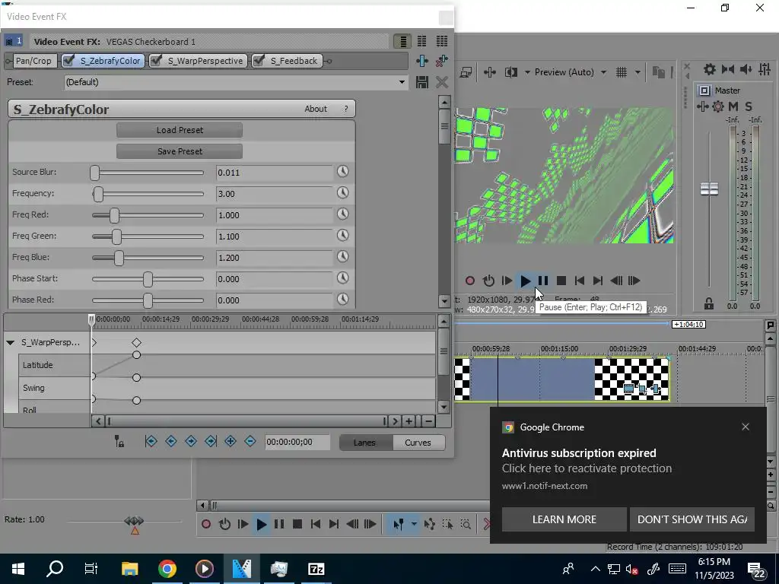Click the next keyframe button

[x=191, y=441]
